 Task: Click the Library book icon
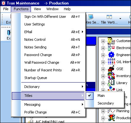coord(111,83)
